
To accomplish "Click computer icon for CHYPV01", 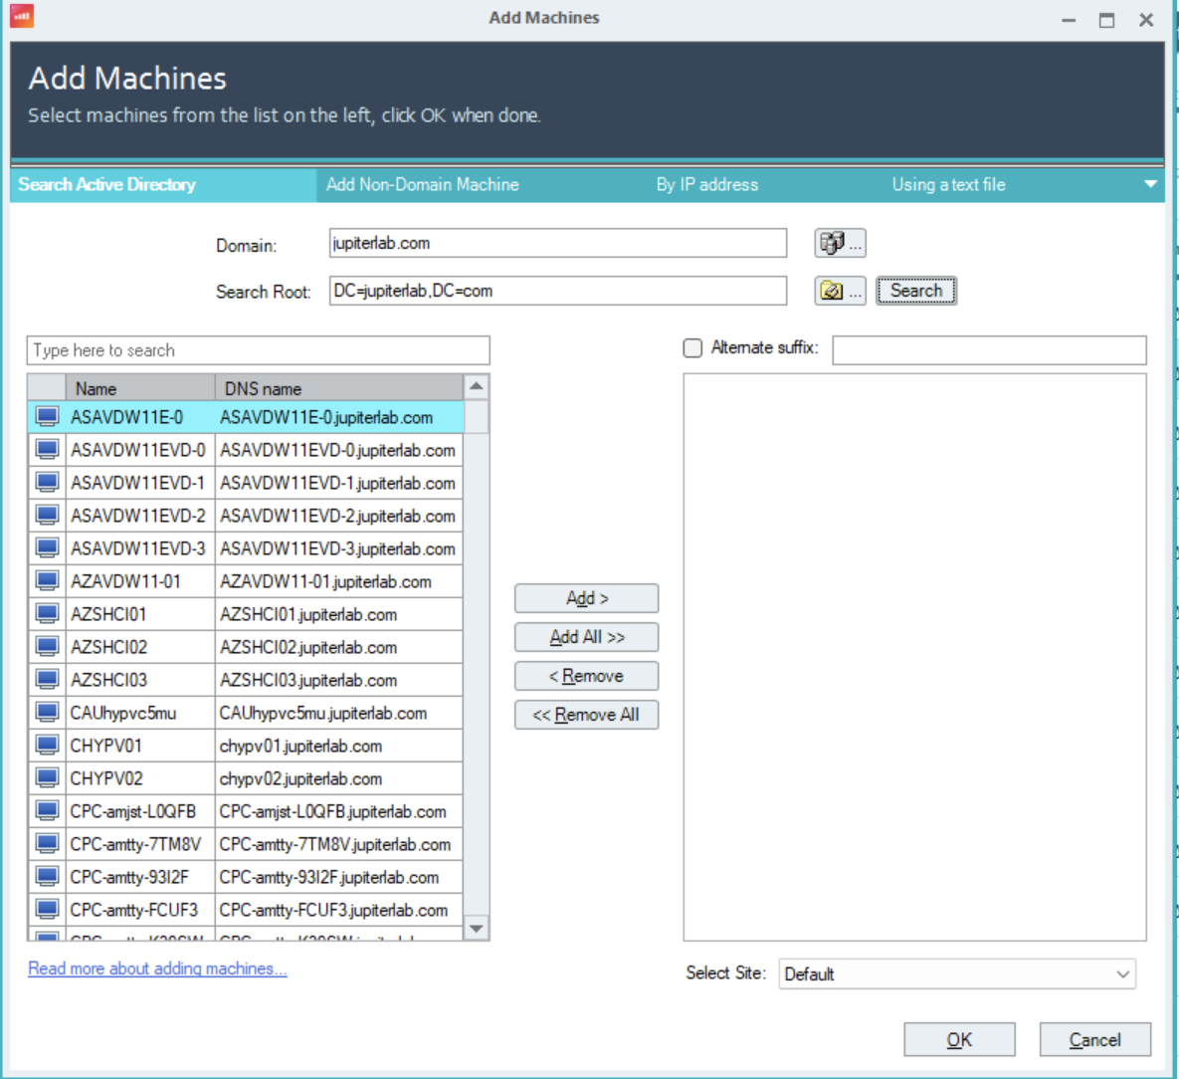I will point(48,746).
